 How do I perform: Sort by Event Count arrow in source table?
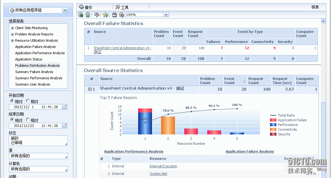(244, 81)
